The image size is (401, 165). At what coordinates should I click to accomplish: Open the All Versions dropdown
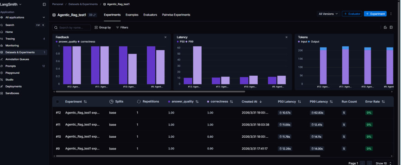click(329, 14)
